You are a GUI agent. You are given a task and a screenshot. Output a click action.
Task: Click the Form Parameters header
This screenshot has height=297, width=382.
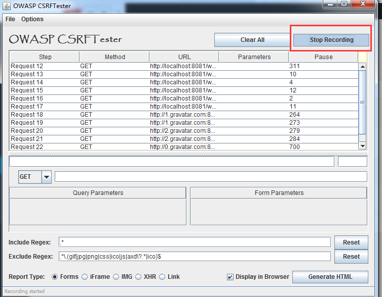(x=279, y=193)
